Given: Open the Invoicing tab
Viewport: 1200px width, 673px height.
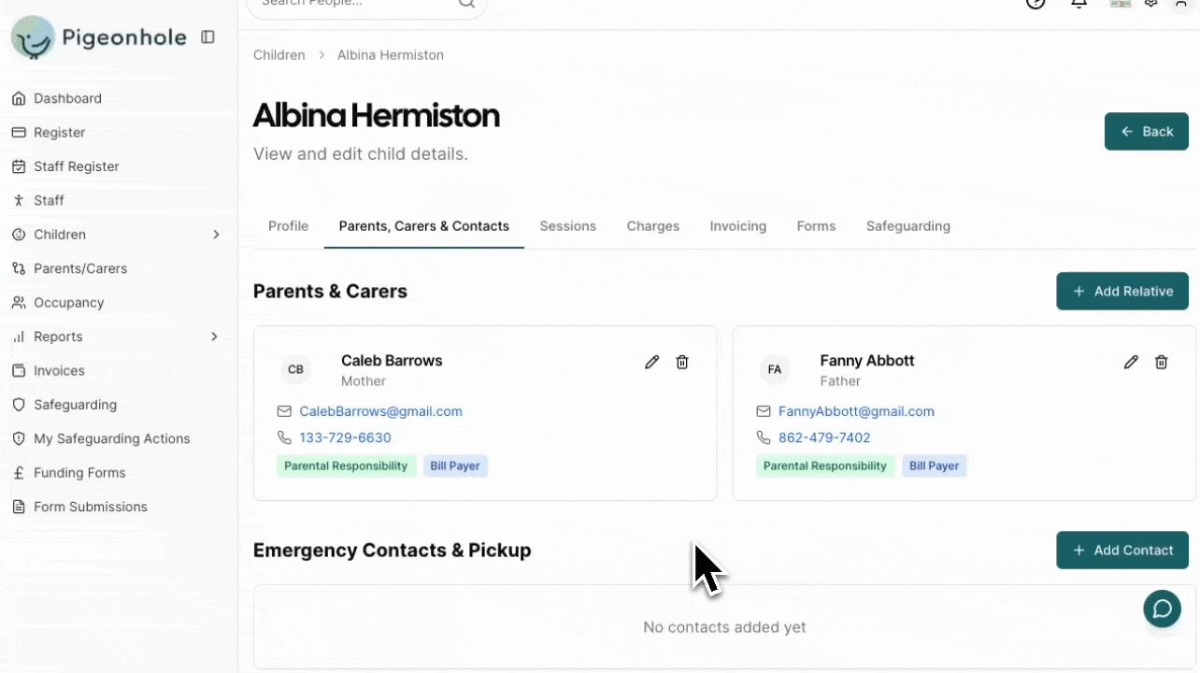Looking at the screenshot, I should pos(737,226).
